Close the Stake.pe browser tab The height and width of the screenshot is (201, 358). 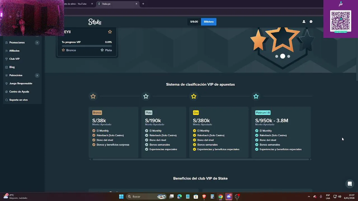tap(136, 4)
